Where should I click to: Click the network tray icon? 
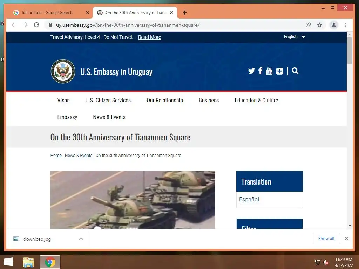tap(317, 262)
